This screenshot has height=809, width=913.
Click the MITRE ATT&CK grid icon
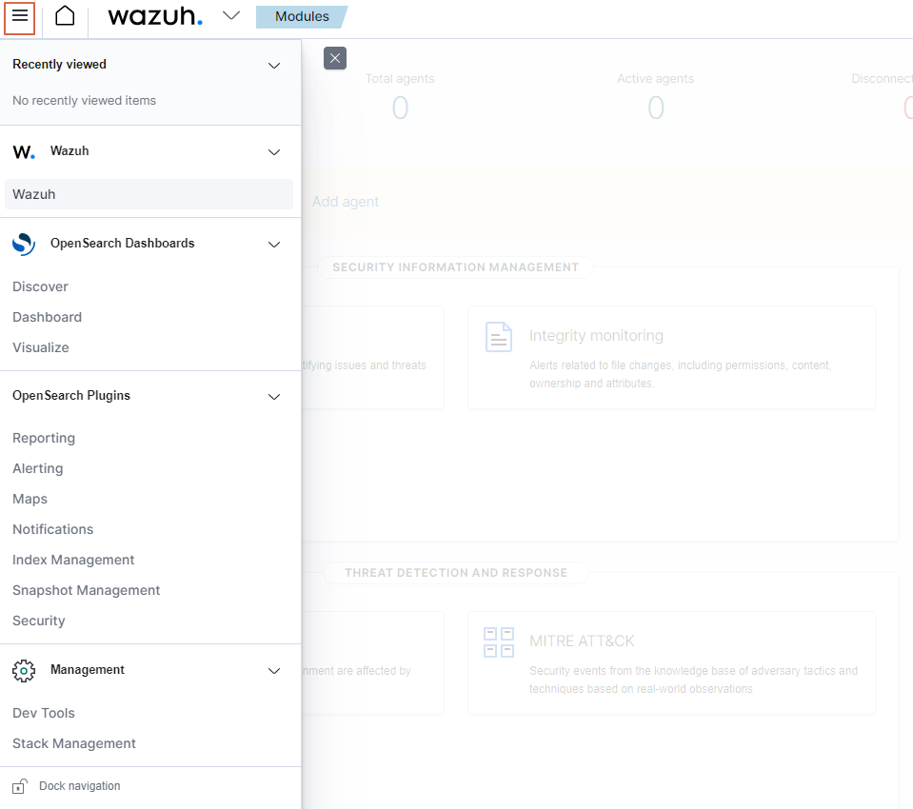(499, 641)
